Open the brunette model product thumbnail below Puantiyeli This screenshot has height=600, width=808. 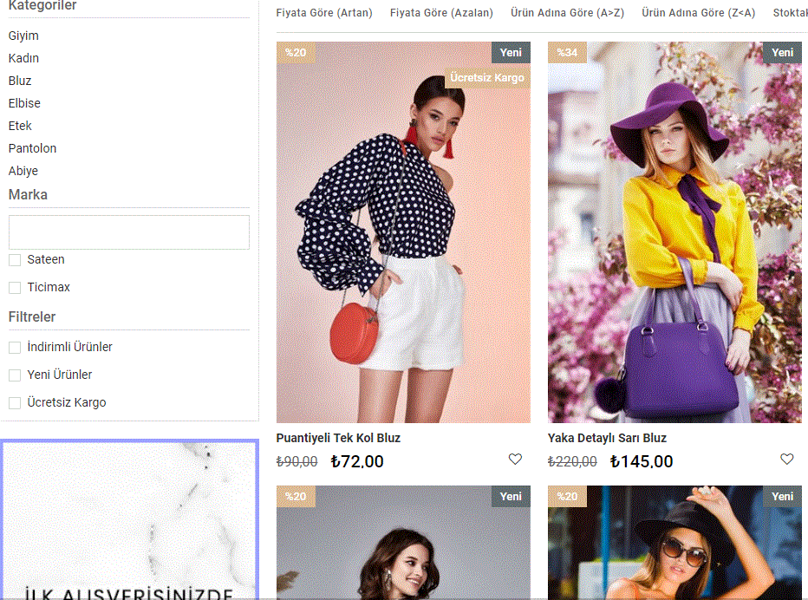tap(403, 543)
